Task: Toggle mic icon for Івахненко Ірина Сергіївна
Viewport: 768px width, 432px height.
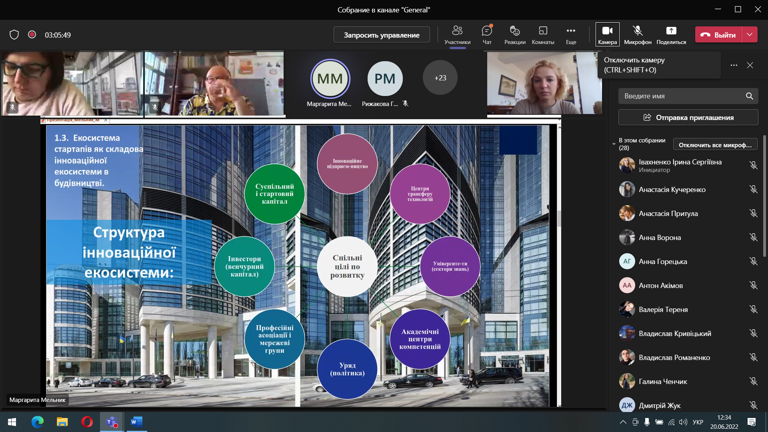Action: tap(754, 166)
